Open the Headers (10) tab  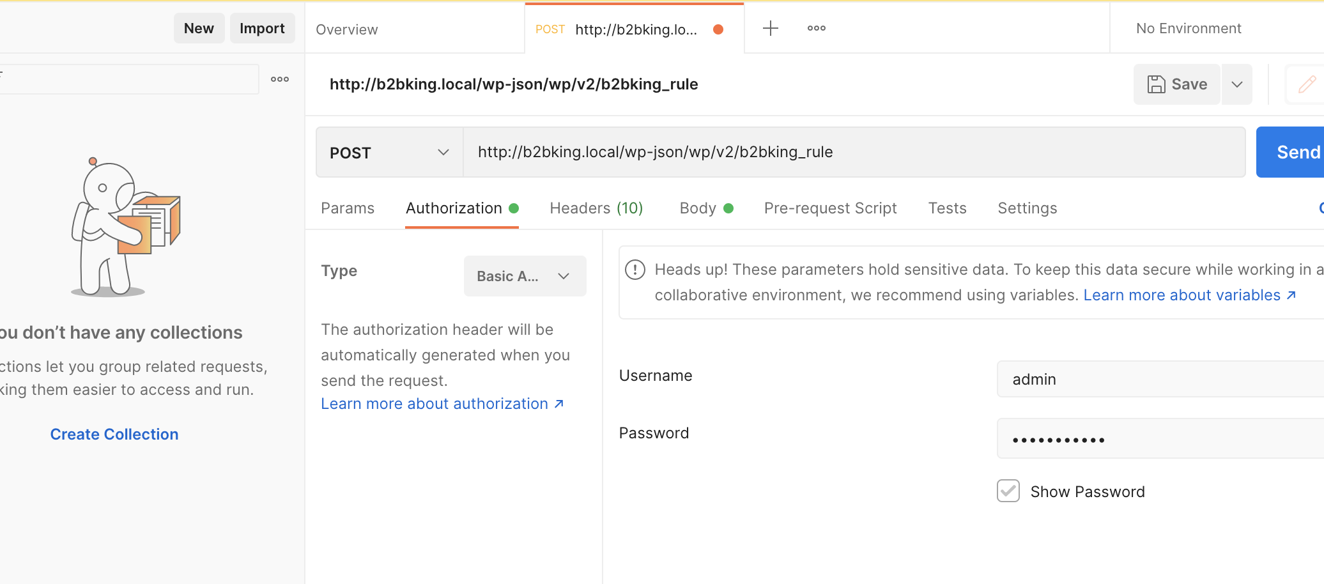point(596,208)
